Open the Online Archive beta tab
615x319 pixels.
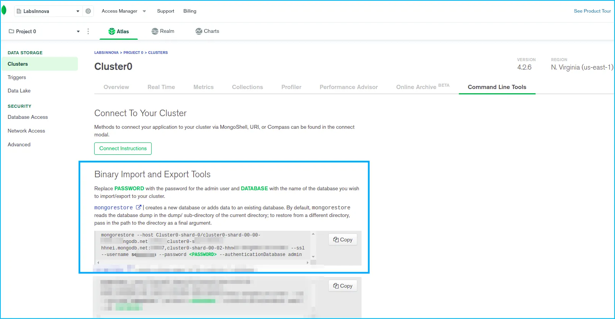(423, 87)
